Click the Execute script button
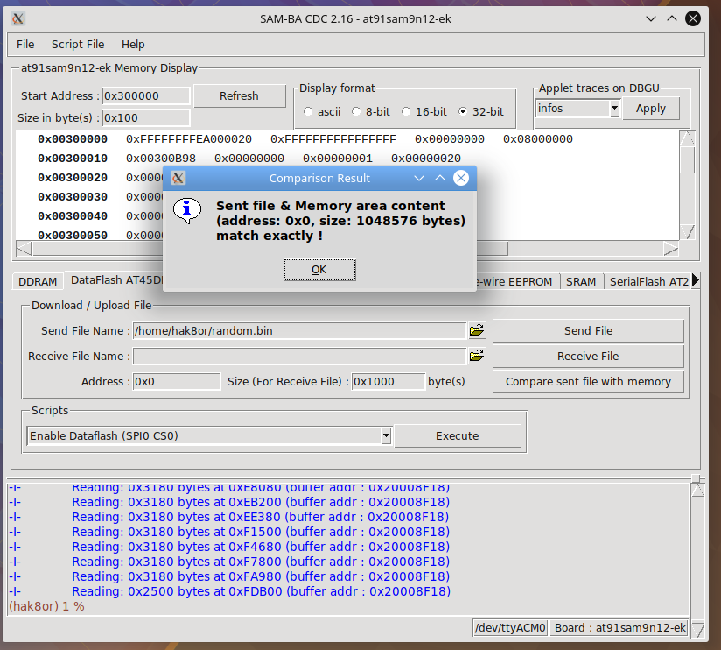 458,435
